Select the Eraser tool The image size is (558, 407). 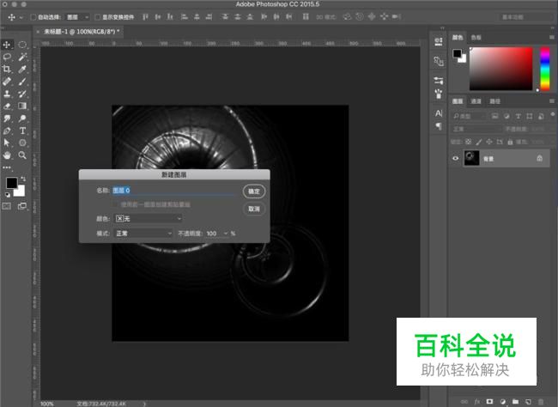8,106
